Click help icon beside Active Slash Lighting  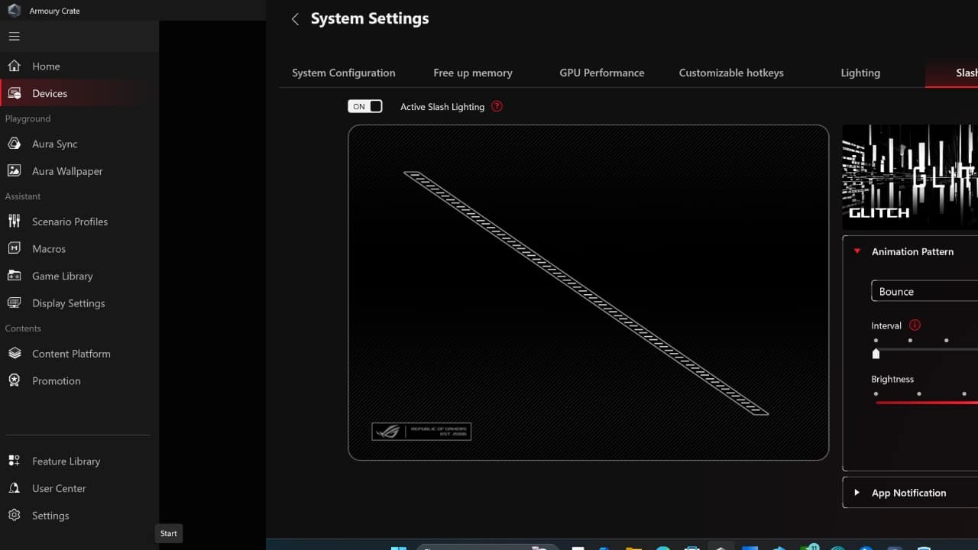pyautogui.click(x=497, y=107)
